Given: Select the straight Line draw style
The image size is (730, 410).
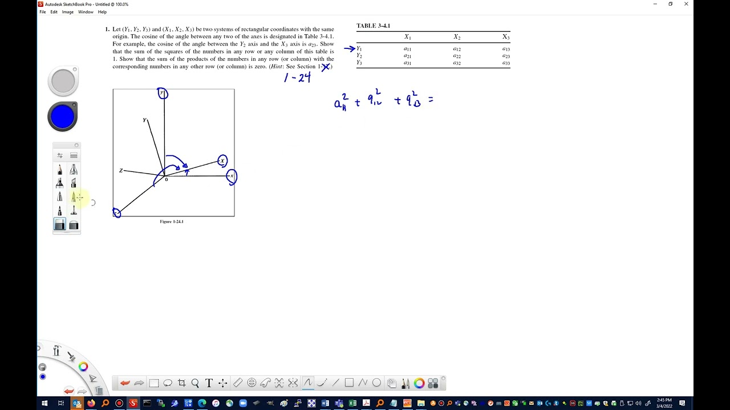Looking at the screenshot, I should [x=335, y=383].
